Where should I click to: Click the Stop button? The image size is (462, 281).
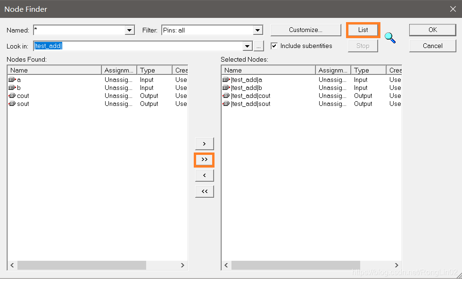coord(363,46)
